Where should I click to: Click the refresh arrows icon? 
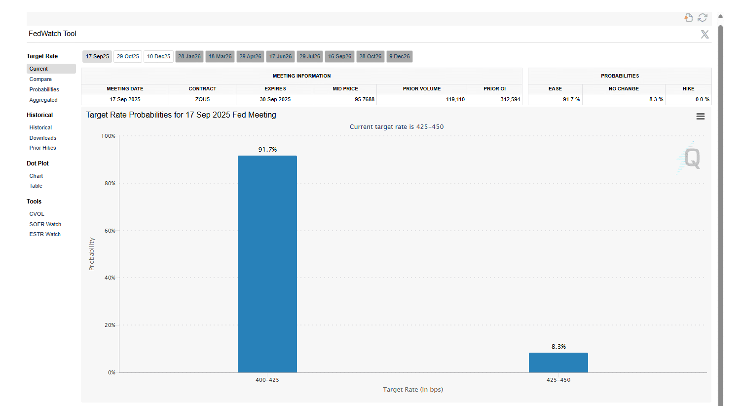point(703,18)
